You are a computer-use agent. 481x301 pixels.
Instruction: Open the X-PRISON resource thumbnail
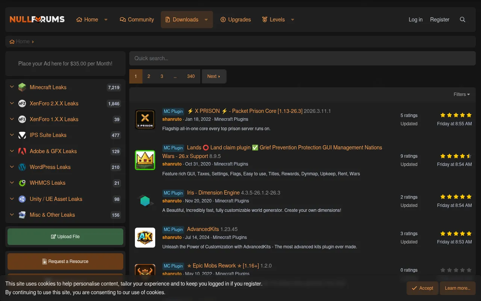tap(145, 119)
